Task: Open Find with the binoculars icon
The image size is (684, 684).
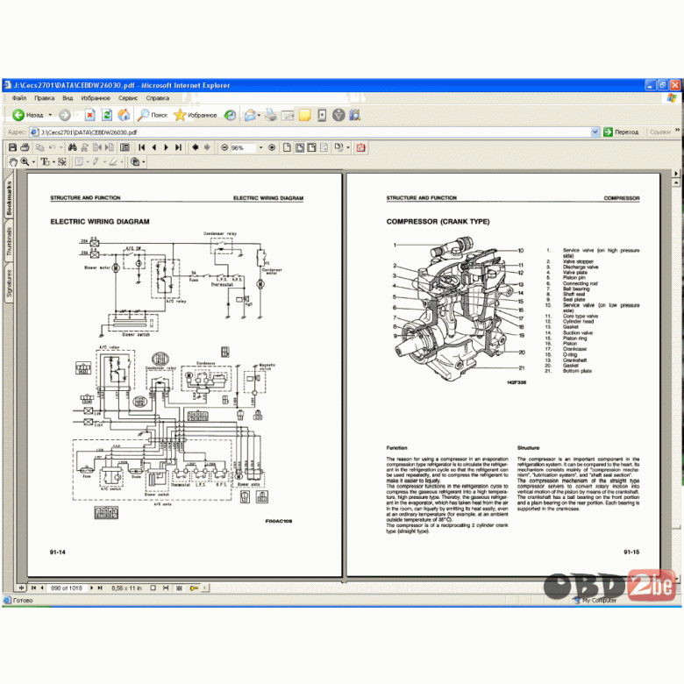Action: coord(73,147)
